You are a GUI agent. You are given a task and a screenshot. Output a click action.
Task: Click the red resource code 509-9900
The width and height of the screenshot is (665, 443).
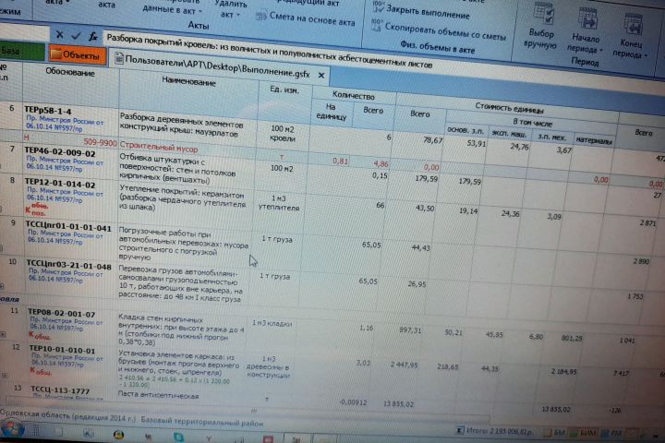point(100,142)
